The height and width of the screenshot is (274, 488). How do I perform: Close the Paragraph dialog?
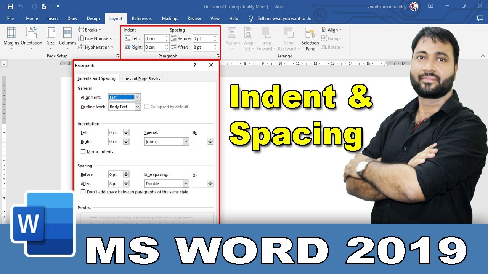click(211, 65)
